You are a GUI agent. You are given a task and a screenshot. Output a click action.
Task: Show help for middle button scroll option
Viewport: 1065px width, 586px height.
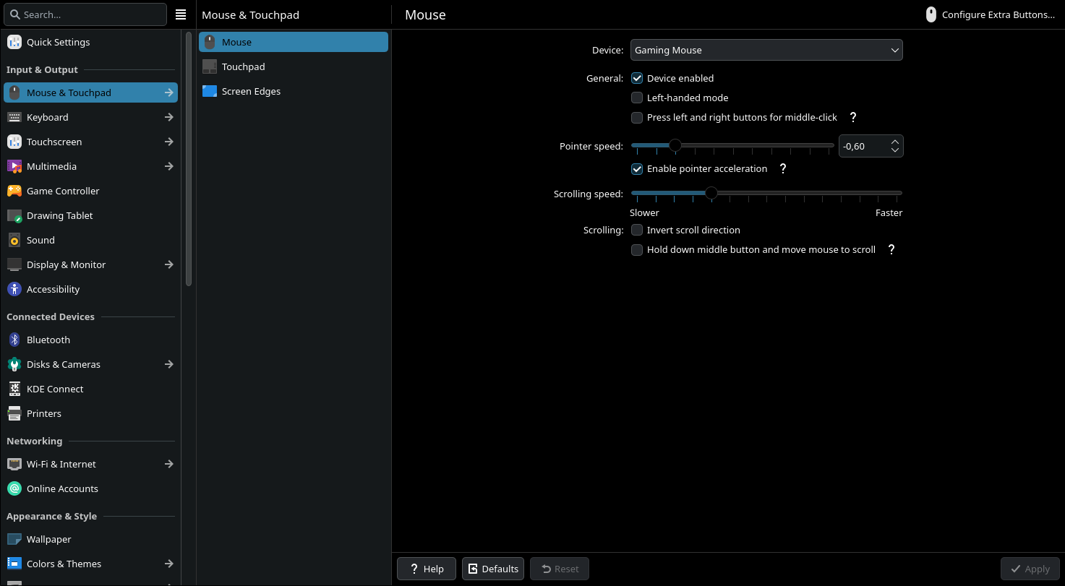click(x=891, y=249)
